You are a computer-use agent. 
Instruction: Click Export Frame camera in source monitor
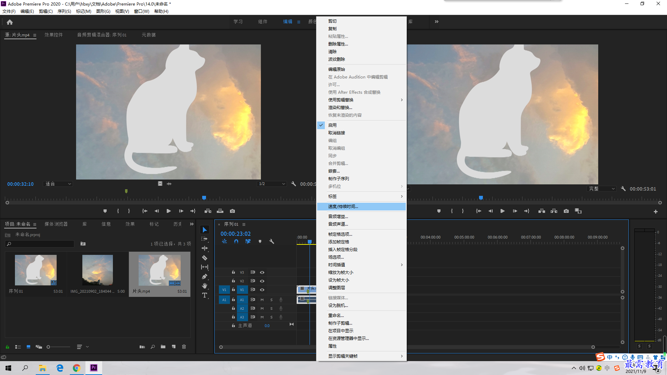coord(232,211)
